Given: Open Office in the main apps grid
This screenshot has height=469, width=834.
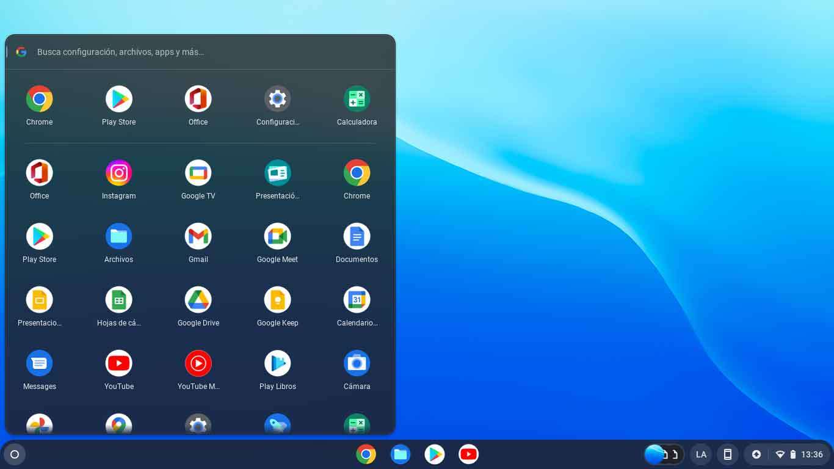Looking at the screenshot, I should [x=39, y=173].
